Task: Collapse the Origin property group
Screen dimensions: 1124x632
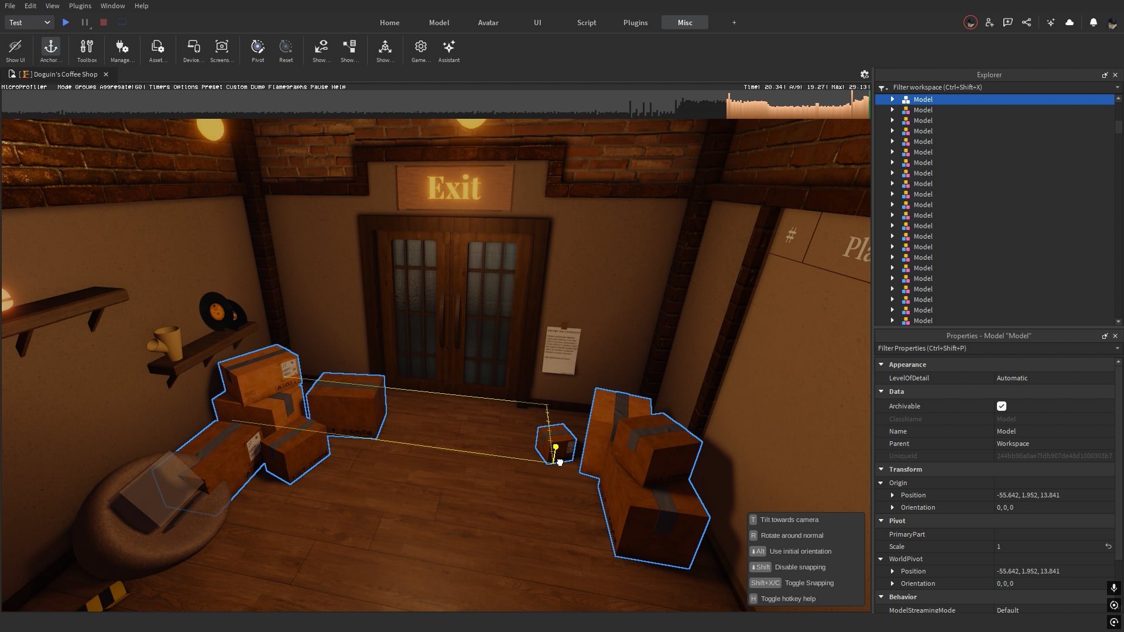Action: tap(881, 483)
